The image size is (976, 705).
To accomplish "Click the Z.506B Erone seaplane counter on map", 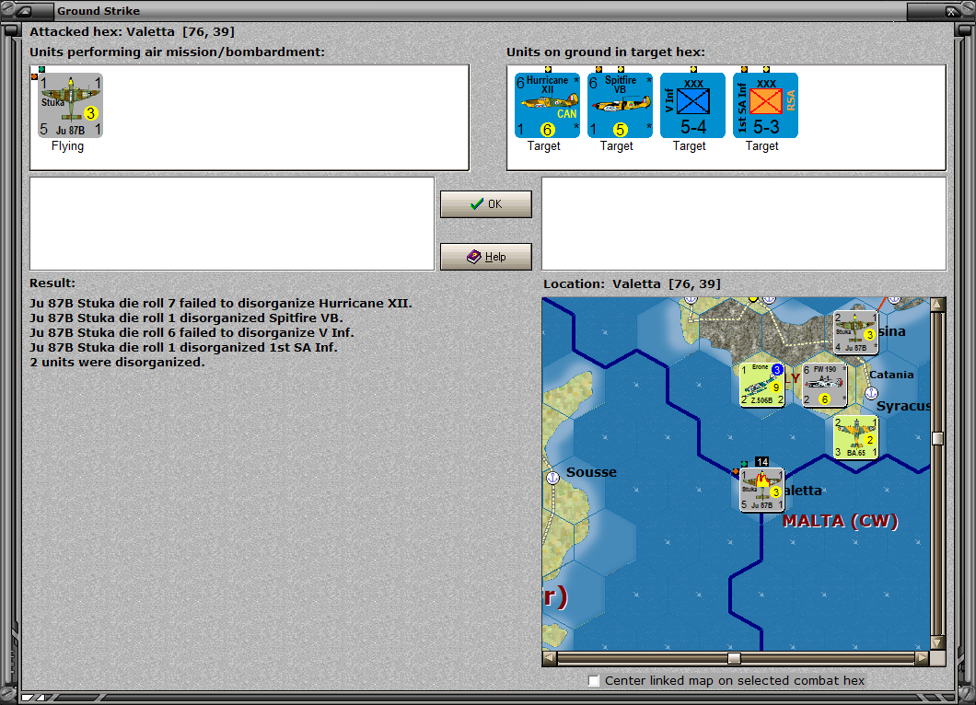I will [761, 385].
